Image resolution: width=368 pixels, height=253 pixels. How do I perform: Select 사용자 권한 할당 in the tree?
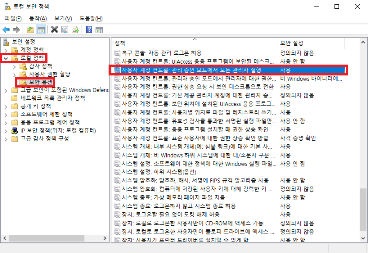pos(50,74)
